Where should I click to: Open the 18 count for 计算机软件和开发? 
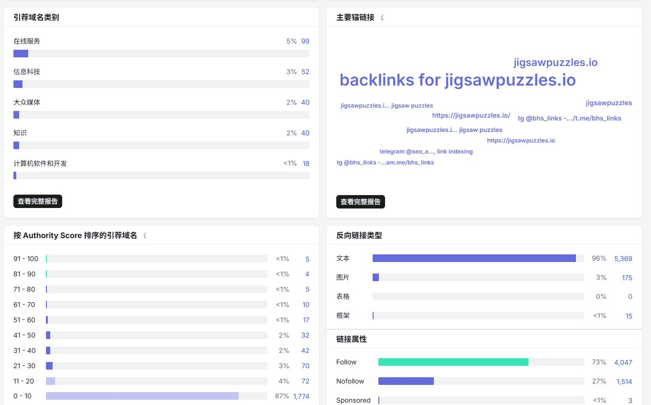306,164
